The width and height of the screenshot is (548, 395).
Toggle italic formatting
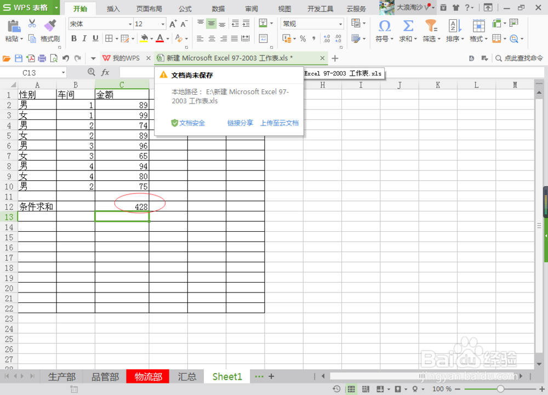83,39
